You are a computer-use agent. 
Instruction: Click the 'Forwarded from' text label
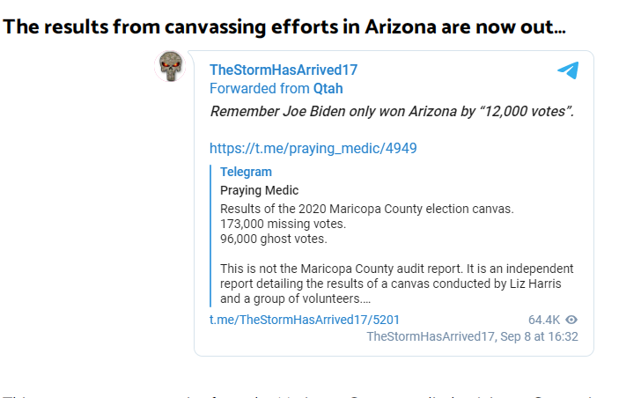click(260, 88)
